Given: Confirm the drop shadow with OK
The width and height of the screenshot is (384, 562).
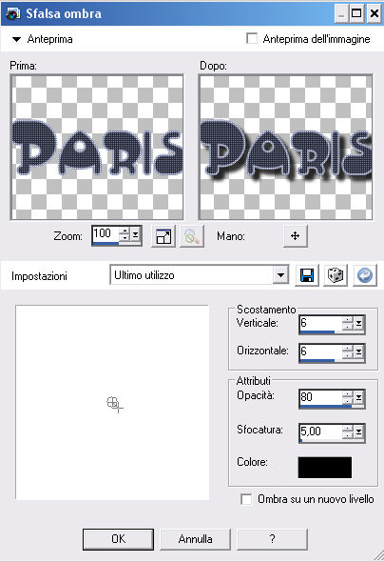Looking at the screenshot, I should tap(118, 539).
